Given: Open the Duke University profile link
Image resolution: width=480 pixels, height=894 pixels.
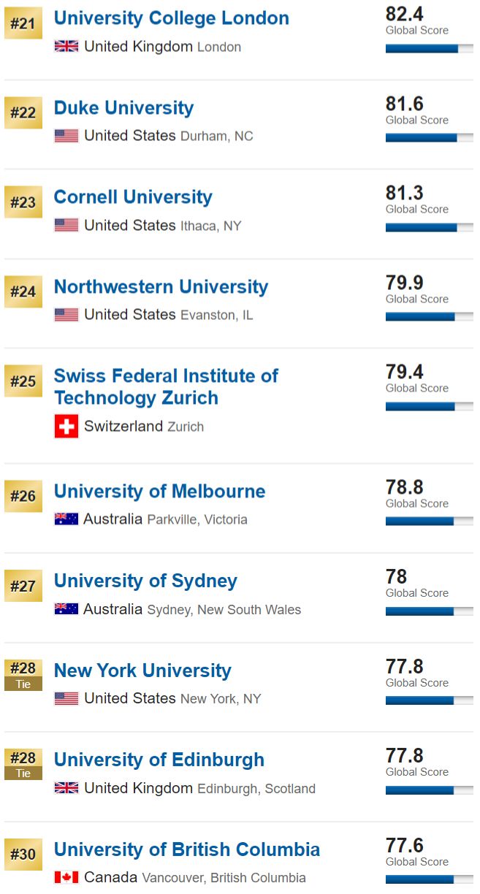Looking at the screenshot, I should pyautogui.click(x=123, y=108).
